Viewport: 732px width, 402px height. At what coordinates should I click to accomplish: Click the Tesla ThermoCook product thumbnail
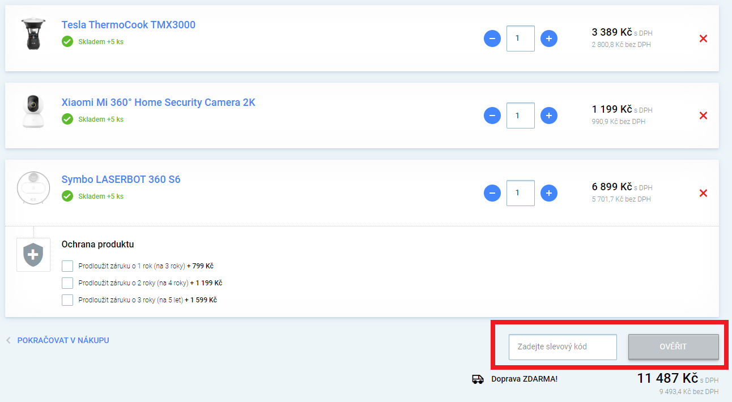[x=33, y=34]
